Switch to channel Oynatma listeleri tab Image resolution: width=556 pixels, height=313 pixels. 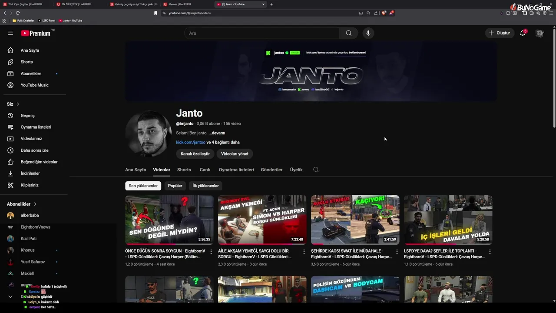(236, 170)
